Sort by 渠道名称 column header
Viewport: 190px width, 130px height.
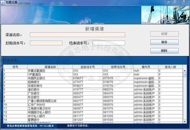click(50, 67)
